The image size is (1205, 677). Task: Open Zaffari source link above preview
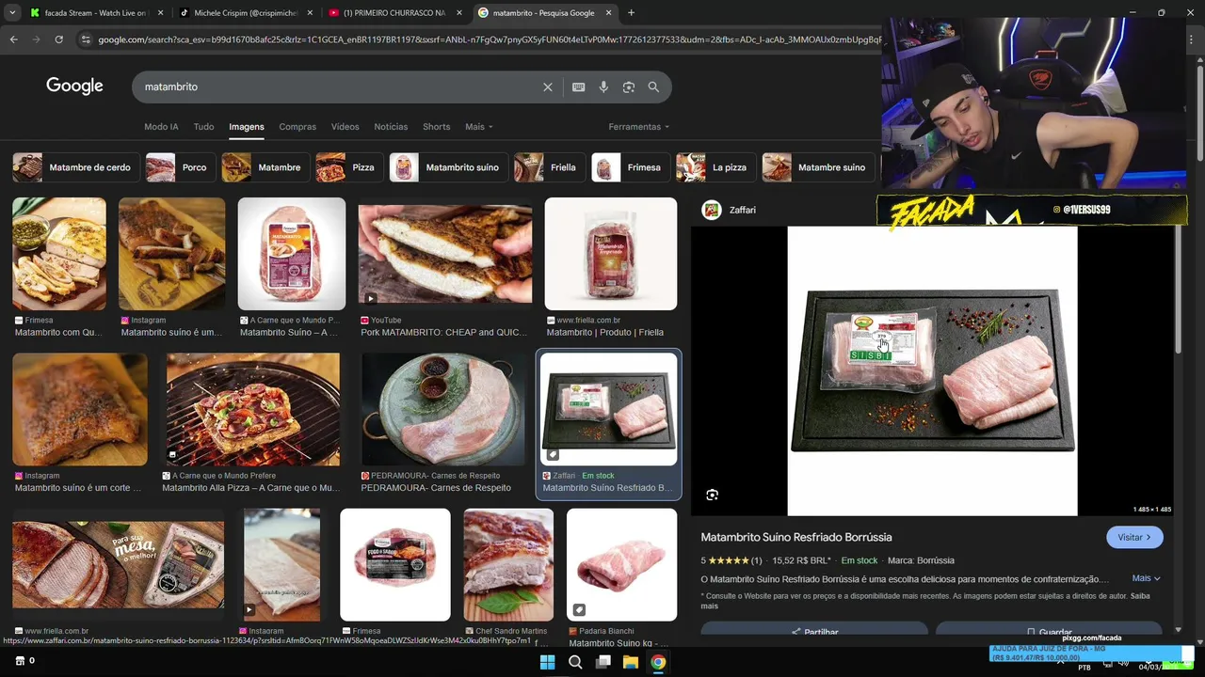pos(742,210)
